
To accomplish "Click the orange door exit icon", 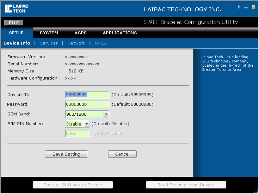I will pos(253,7).
